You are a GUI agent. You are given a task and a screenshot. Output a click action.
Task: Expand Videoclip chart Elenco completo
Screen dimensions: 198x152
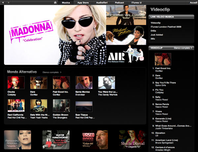click(x=183, y=48)
